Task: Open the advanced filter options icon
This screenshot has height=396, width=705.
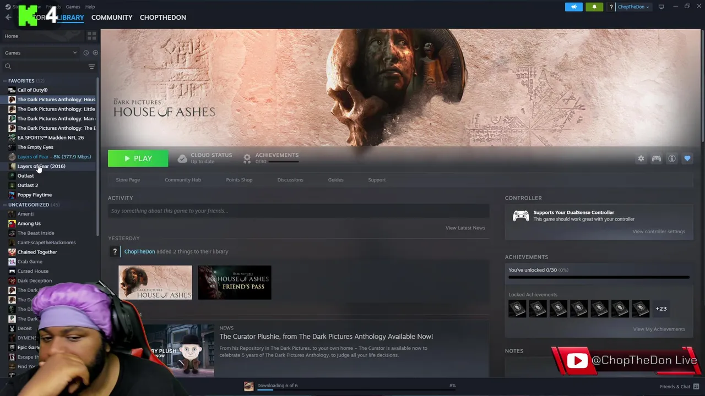Action: pyautogui.click(x=91, y=67)
